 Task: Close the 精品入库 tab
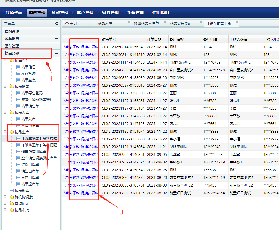pos(129,22)
